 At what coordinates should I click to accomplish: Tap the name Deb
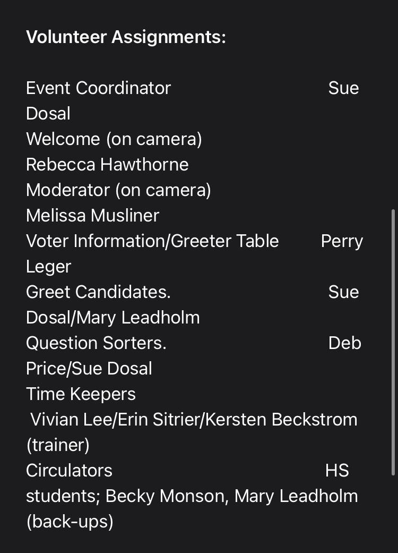point(344,343)
